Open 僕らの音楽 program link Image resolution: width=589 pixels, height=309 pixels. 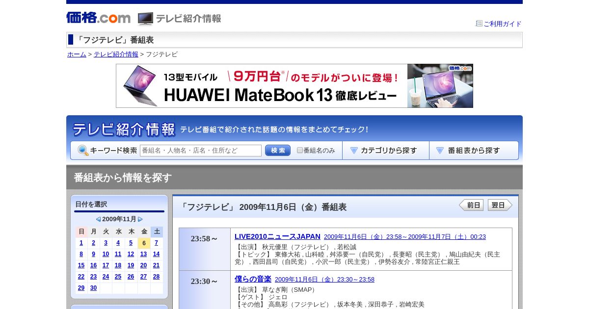tap(253, 279)
